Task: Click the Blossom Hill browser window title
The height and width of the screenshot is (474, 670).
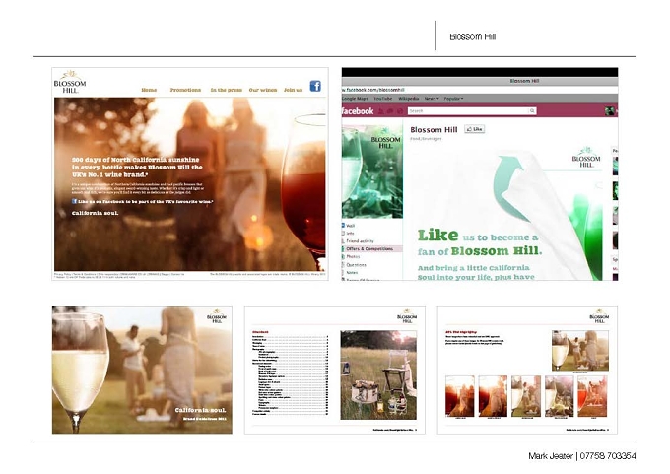Action: click(x=524, y=81)
